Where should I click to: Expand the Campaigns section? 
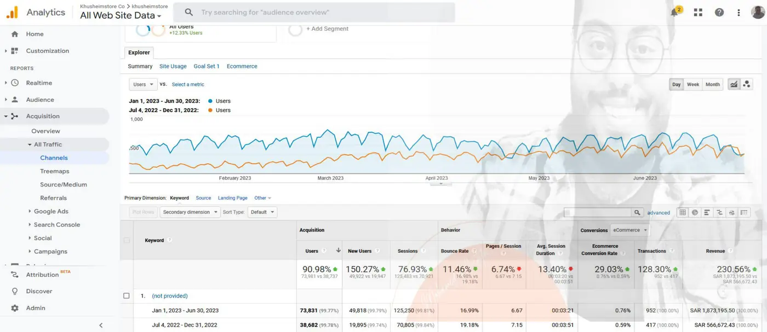[x=30, y=252]
